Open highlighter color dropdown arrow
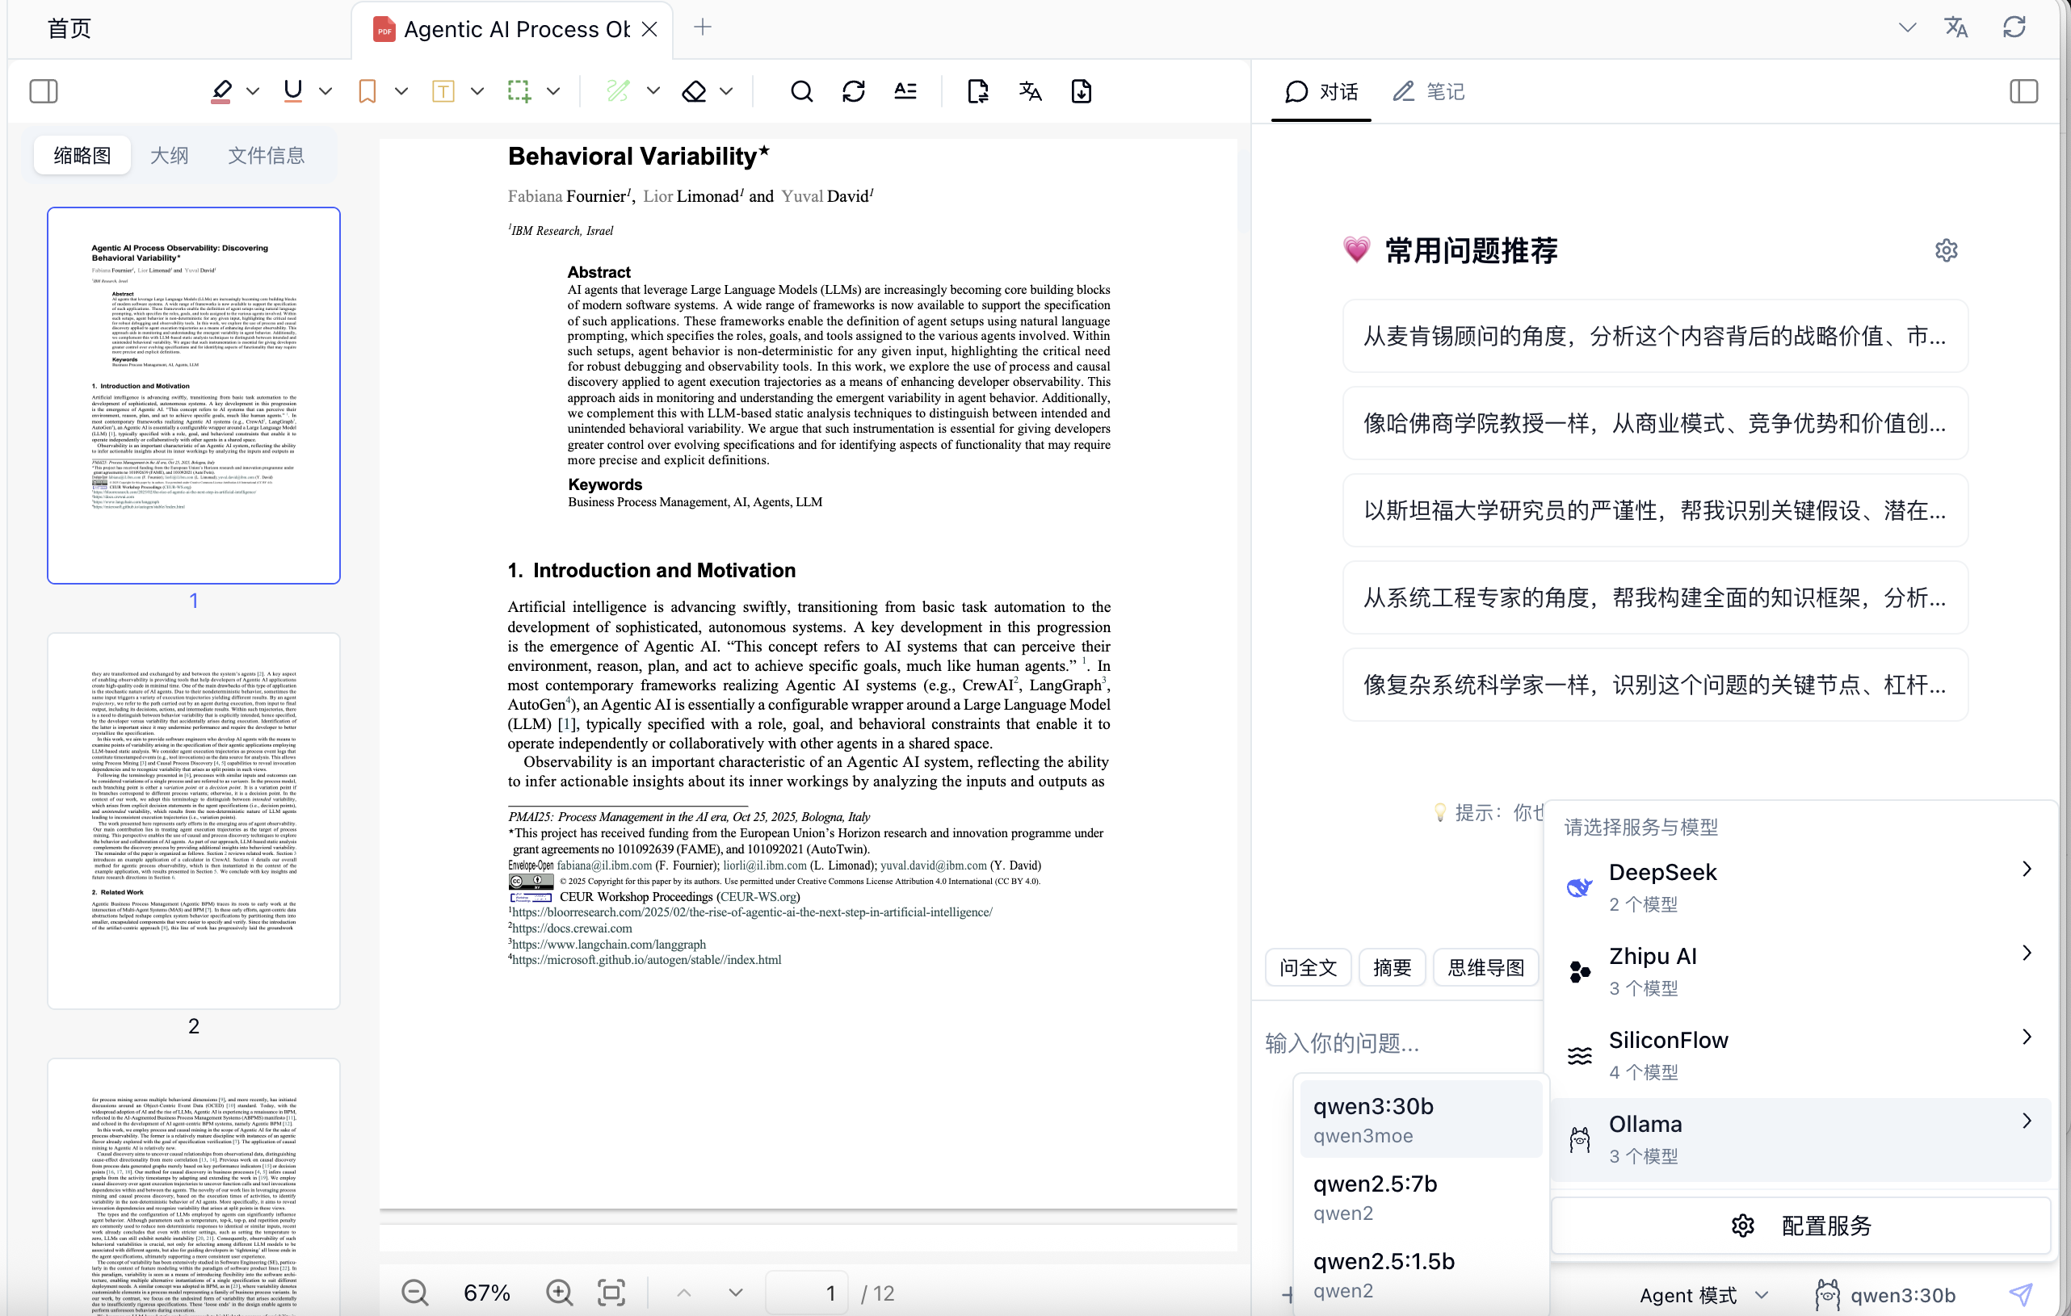 tap(253, 91)
